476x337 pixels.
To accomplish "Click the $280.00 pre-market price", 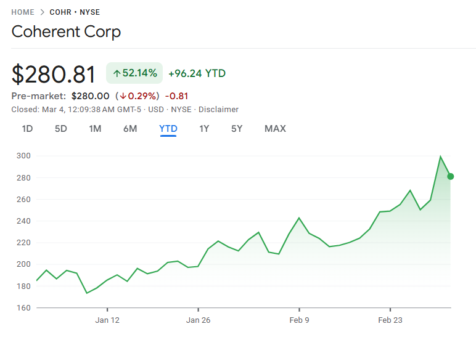I will [90, 96].
